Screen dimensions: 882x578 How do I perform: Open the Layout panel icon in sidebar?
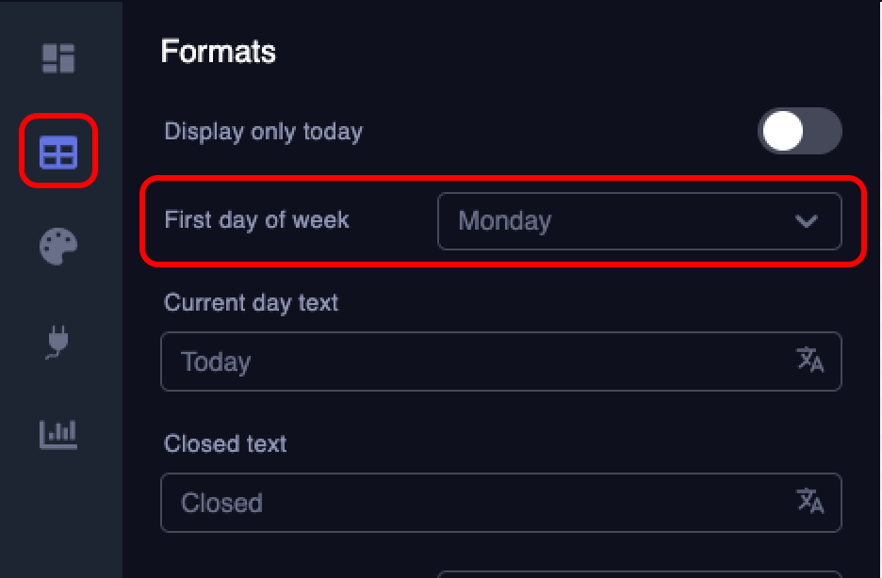(x=59, y=57)
